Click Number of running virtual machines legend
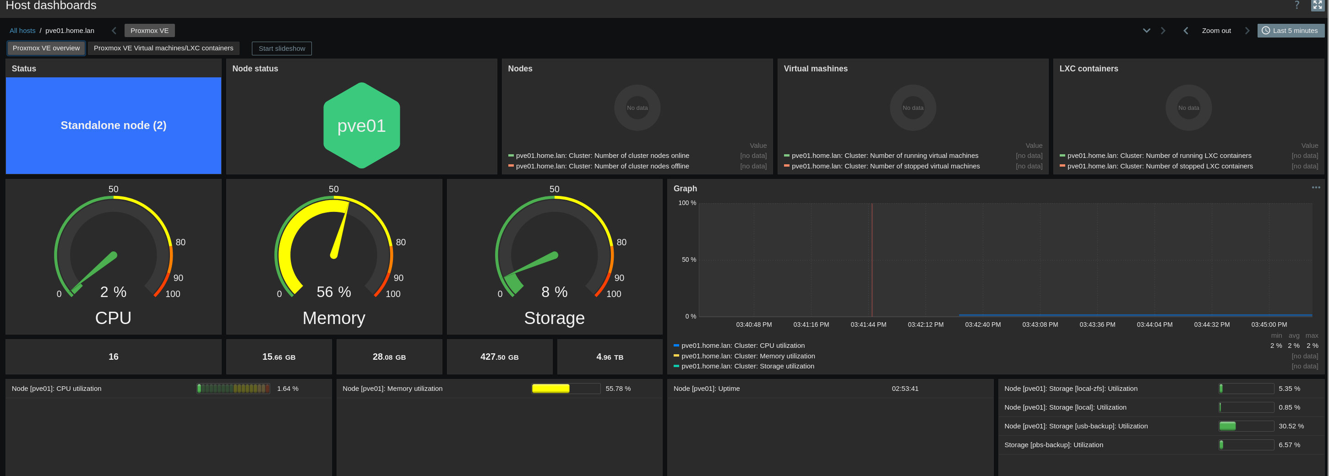Screen dimensions: 1329x476 [x=881, y=156]
